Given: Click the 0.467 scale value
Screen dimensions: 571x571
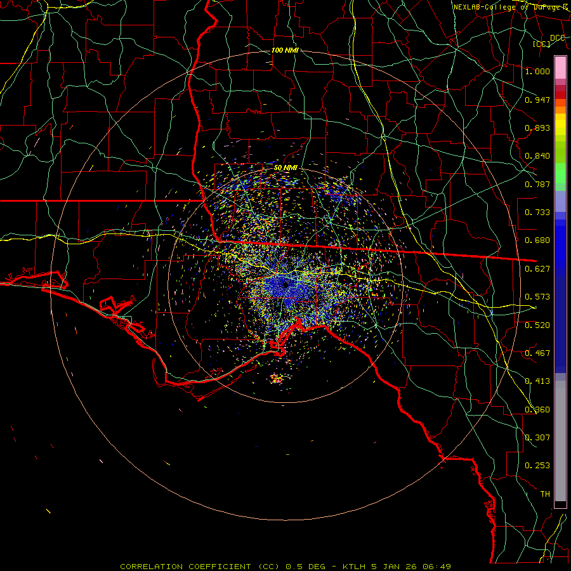Looking at the screenshot, I should [537, 353].
